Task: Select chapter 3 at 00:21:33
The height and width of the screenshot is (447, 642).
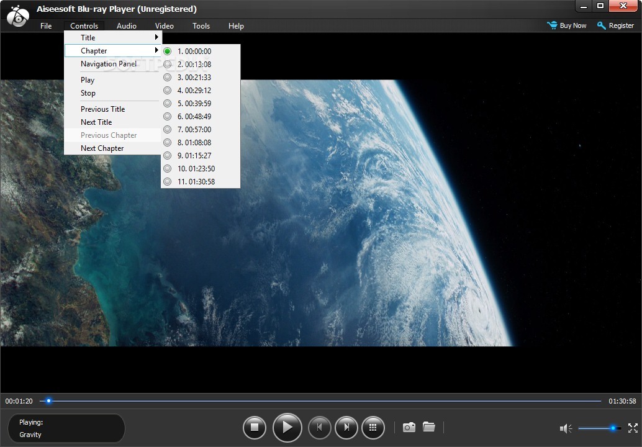Action: [200, 78]
